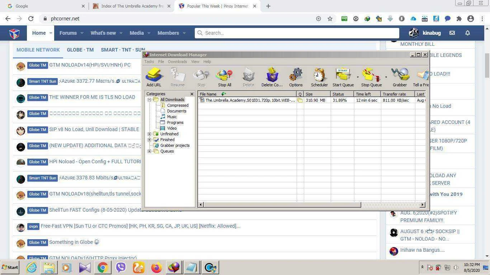490x275 pixels.
Task: Switch to the Umbrella Academy index tab
Action: click(132, 6)
